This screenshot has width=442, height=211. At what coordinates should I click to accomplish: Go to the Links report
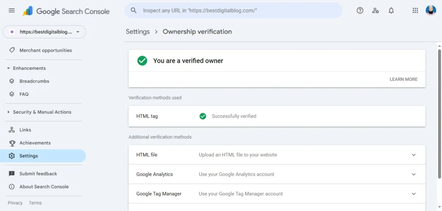(x=25, y=130)
